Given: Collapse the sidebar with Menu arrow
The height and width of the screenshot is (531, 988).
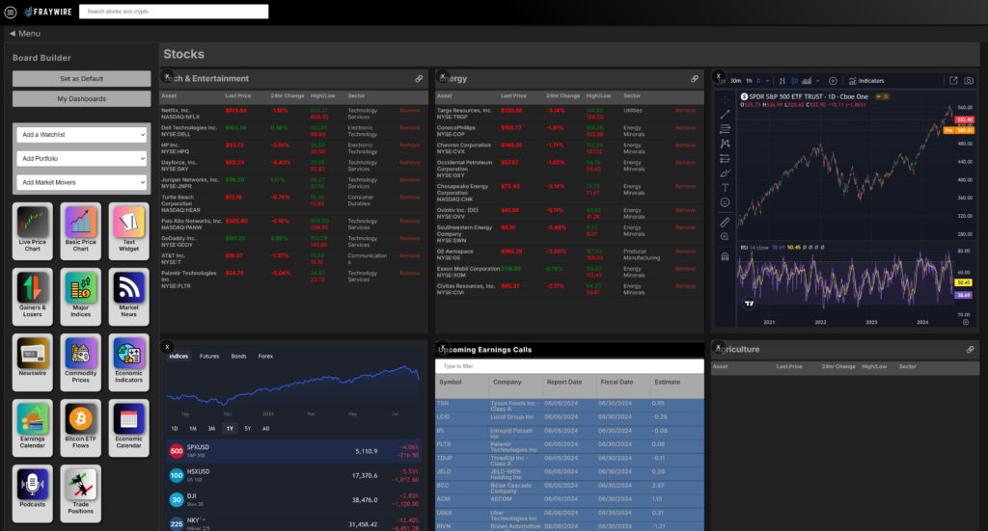Looking at the screenshot, I should (24, 34).
